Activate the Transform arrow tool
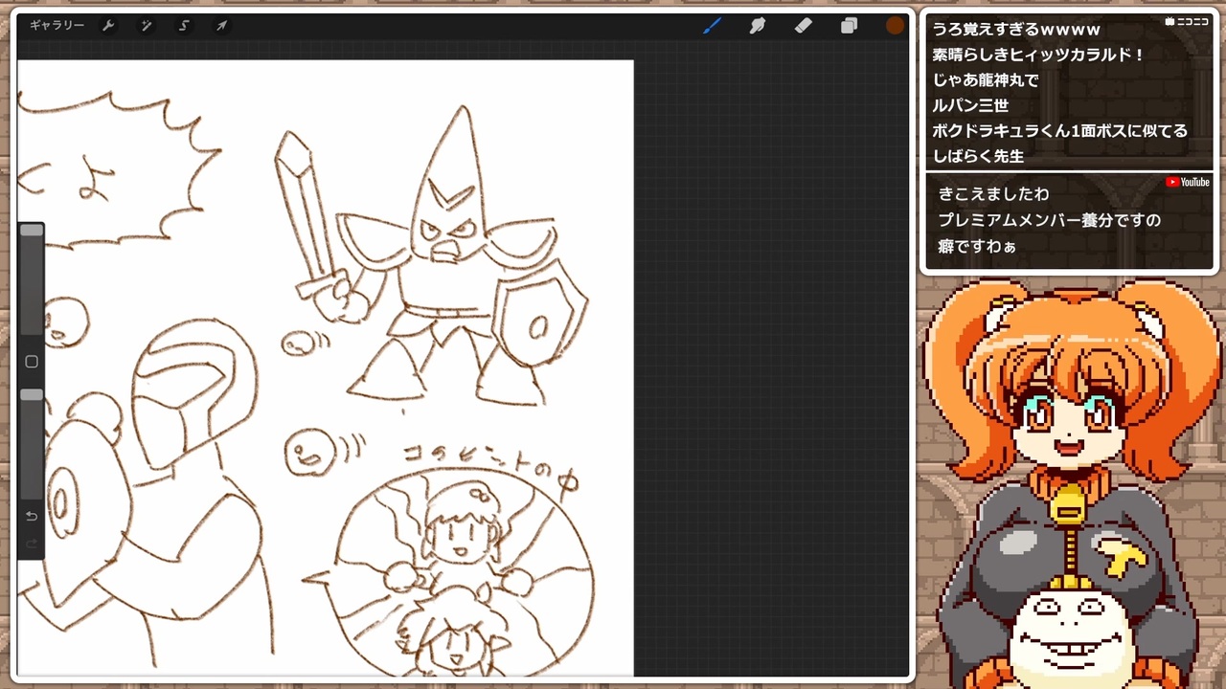 (x=221, y=26)
